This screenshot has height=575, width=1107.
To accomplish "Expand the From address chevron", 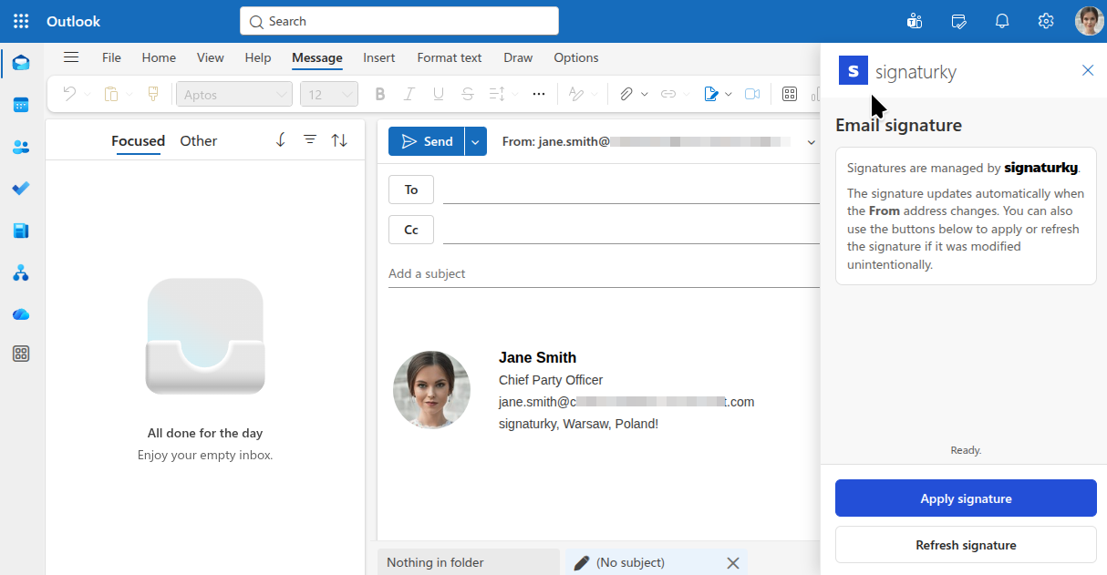I will [812, 142].
